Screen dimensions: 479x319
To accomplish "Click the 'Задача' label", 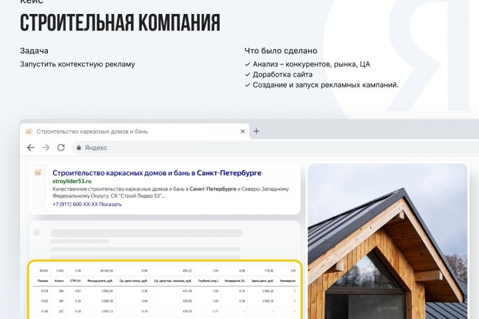I will (x=34, y=51).
